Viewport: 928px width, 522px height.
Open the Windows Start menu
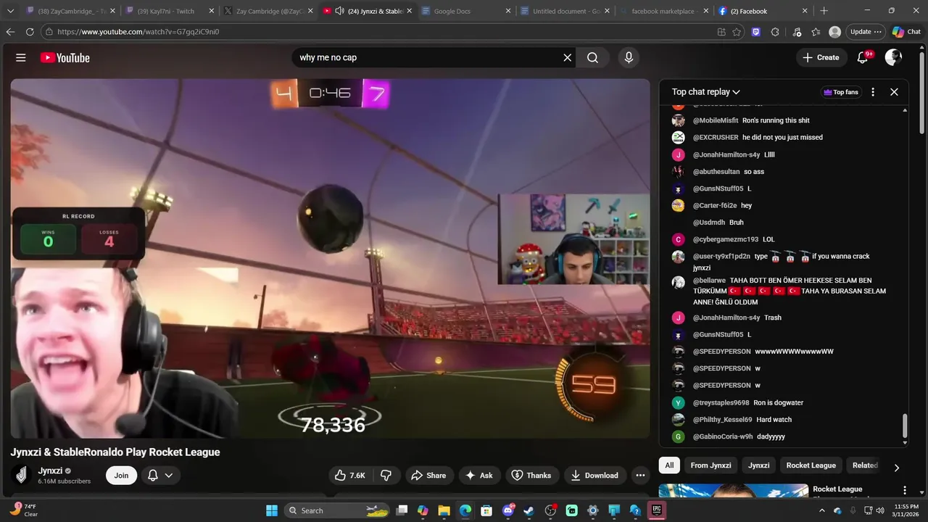click(272, 510)
